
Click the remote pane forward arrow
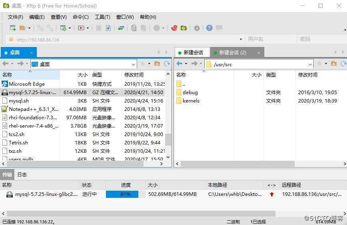(195, 64)
